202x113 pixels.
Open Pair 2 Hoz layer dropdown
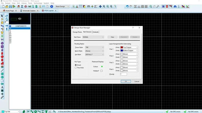(129, 54)
